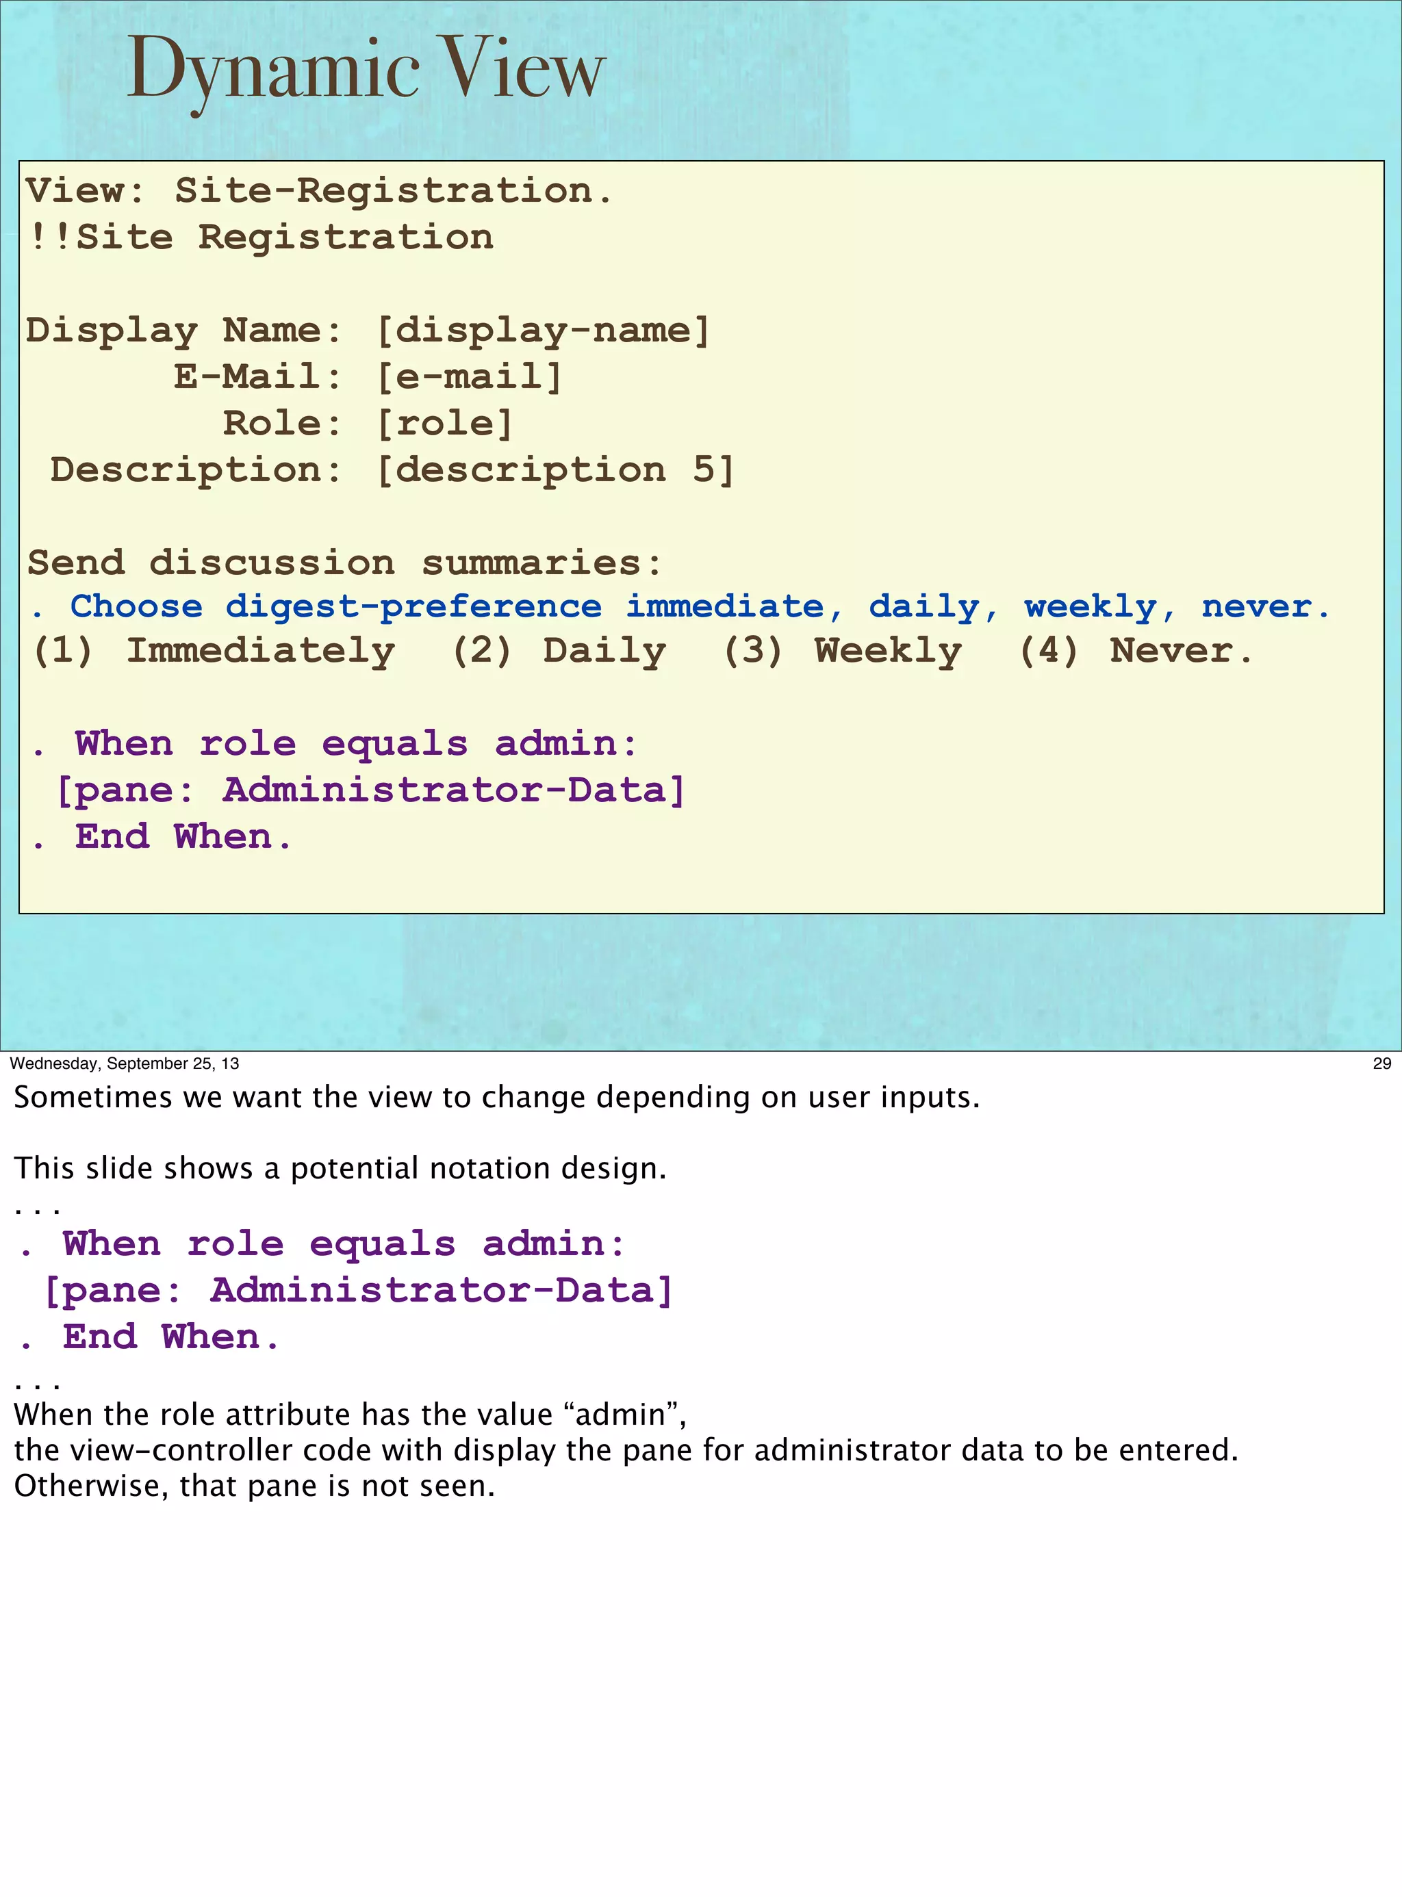Click the note line 'the view-controller code with display'

tap(626, 1451)
